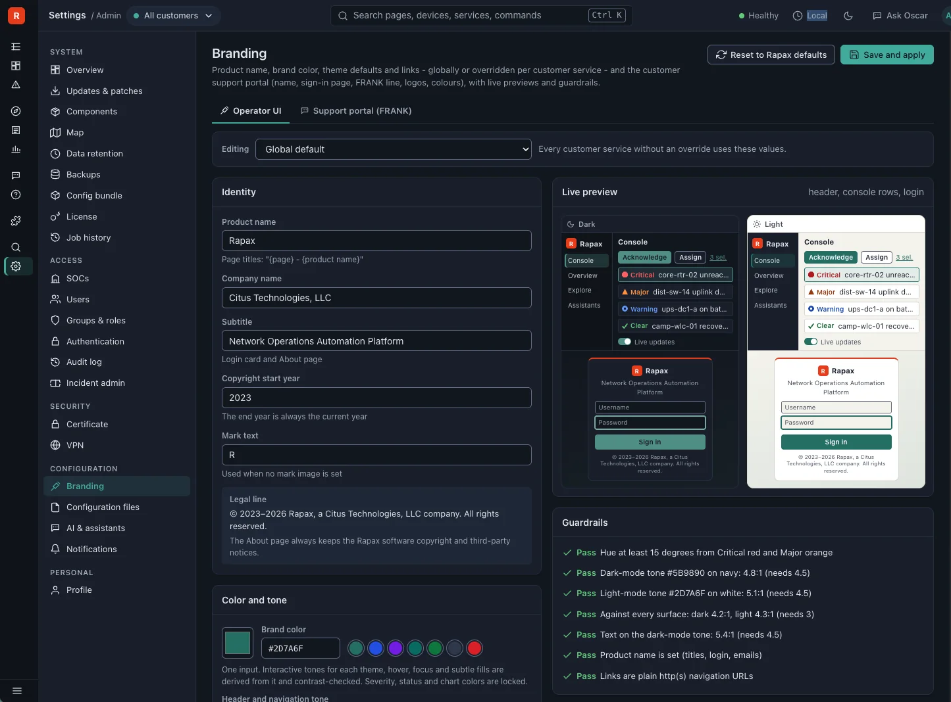
Task: Open the help question mark icon in left rail
Action: [x=16, y=195]
